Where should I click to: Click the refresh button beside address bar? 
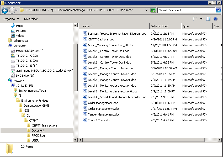click(x=153, y=10)
